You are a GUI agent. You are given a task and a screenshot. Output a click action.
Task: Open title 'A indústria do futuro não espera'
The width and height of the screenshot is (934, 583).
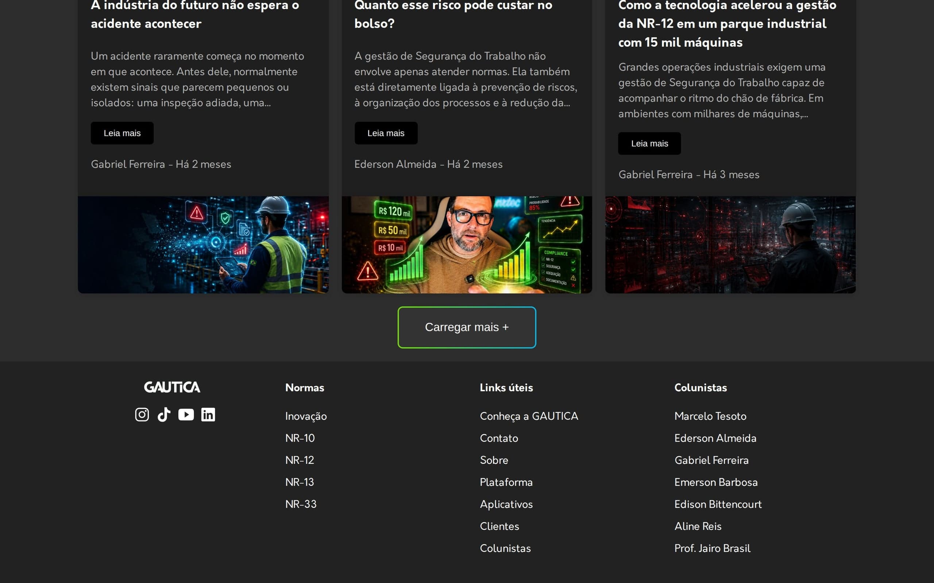pyautogui.click(x=195, y=15)
